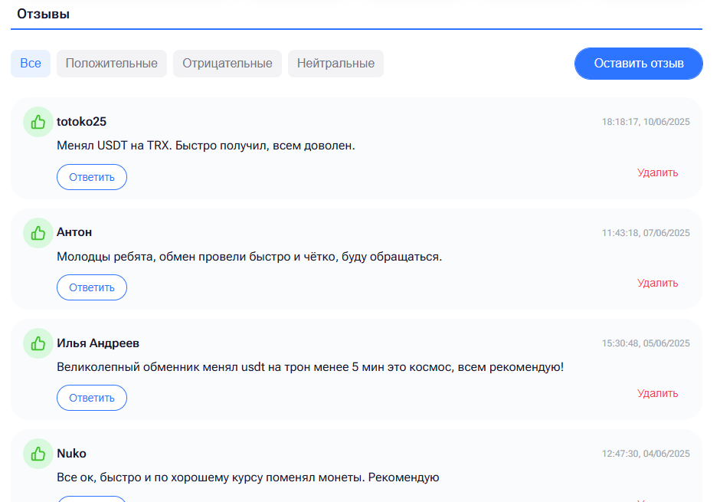The image size is (720, 502).
Task: Reply to totoko25's review with Ответить
Action: (92, 177)
